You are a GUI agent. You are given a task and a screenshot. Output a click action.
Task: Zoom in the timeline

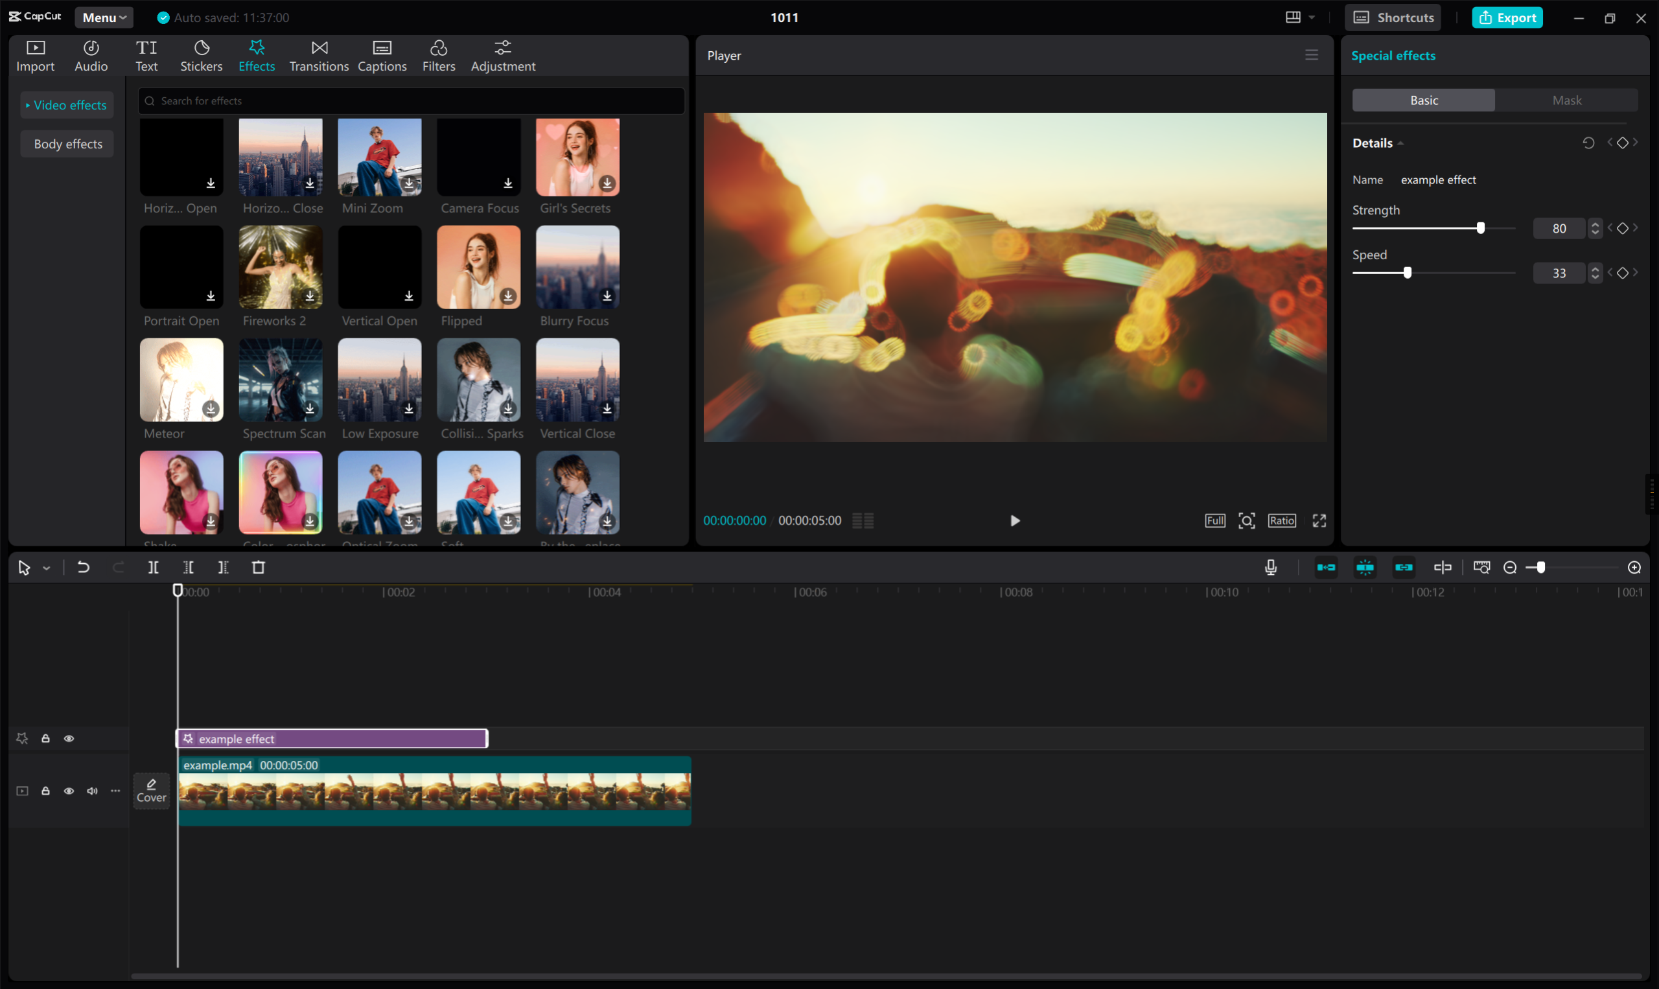click(1634, 567)
